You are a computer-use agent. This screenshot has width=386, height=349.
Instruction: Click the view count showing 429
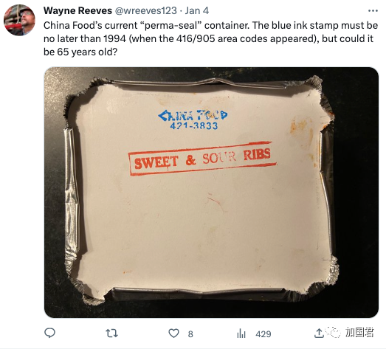(263, 334)
